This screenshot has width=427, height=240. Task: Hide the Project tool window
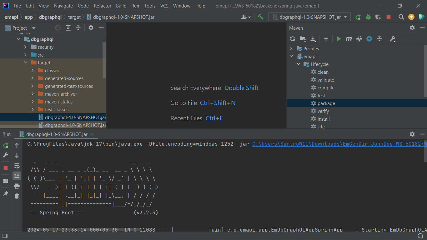tap(101, 28)
